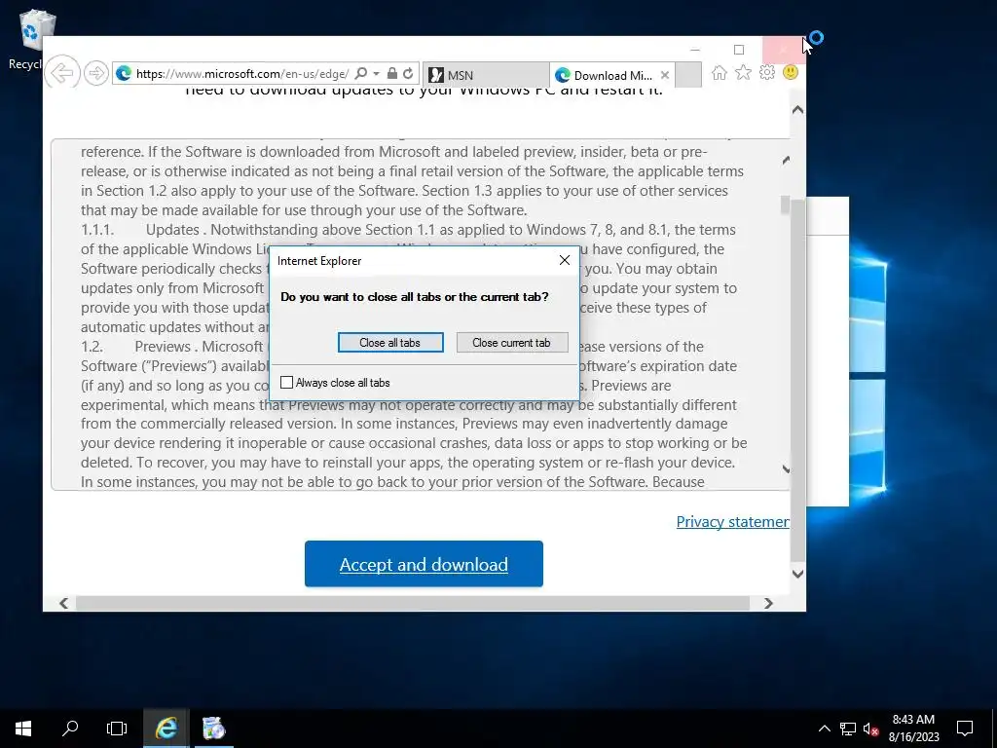Screen dimensions: 997x748
Task: Open Task View on the taskbar
Action: point(117,729)
